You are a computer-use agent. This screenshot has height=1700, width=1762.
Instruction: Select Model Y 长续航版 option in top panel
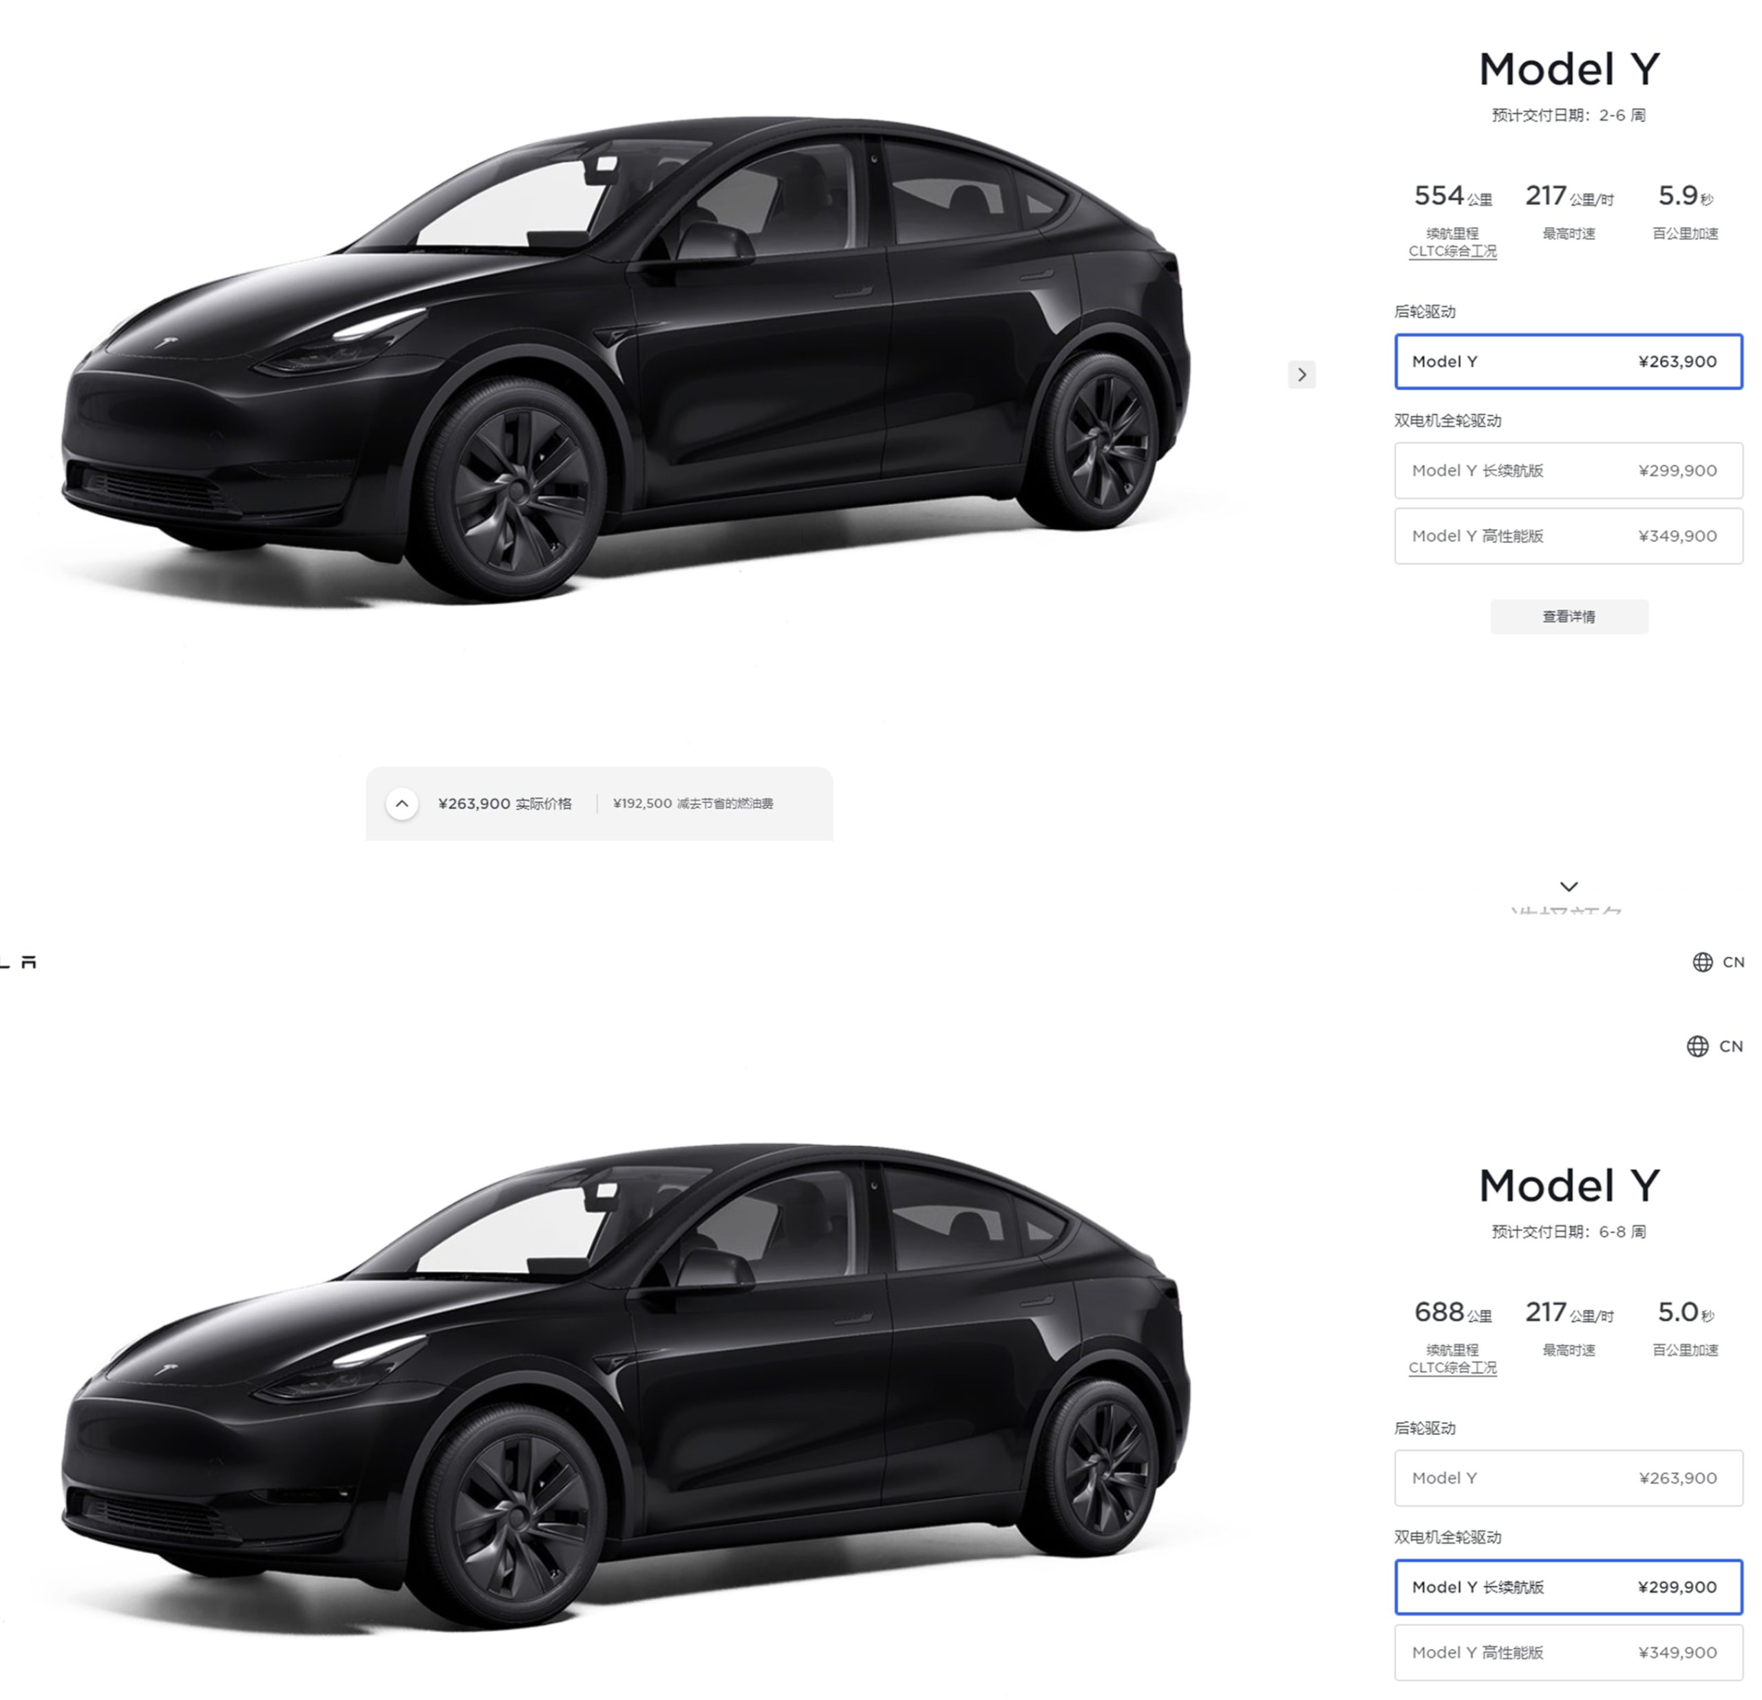pyautogui.click(x=1569, y=470)
